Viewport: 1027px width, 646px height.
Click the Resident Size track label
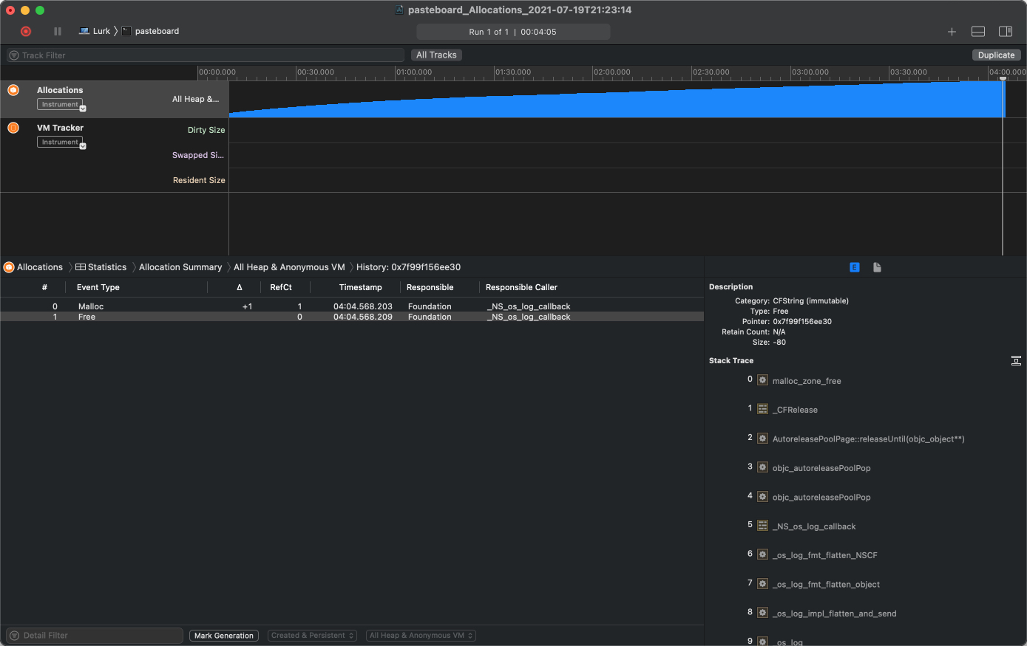pos(199,180)
